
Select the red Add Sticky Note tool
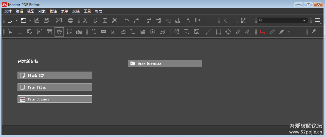point(262,32)
